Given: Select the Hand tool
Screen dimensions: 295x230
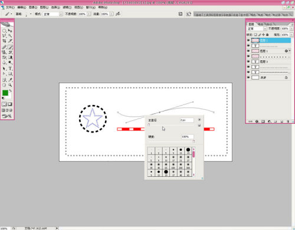Looking at the screenshot, I should 4,85.
